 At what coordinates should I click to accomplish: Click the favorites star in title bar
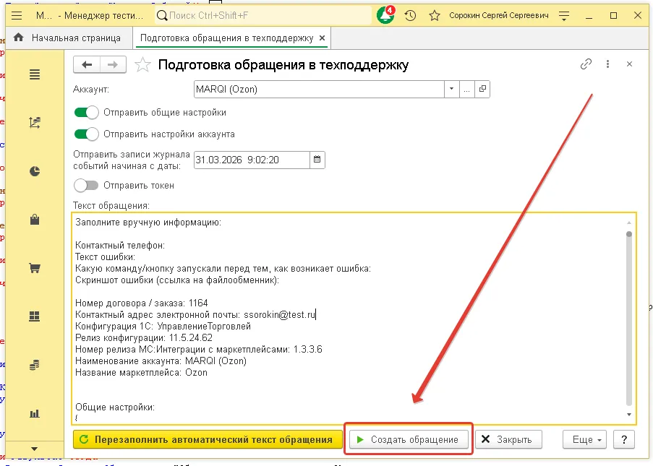pos(434,15)
